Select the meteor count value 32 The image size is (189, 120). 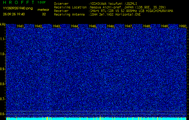coord(44,14)
